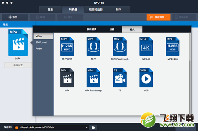Click the MP4 Passthrough label text
The image size is (198, 131).
coord(93,90)
